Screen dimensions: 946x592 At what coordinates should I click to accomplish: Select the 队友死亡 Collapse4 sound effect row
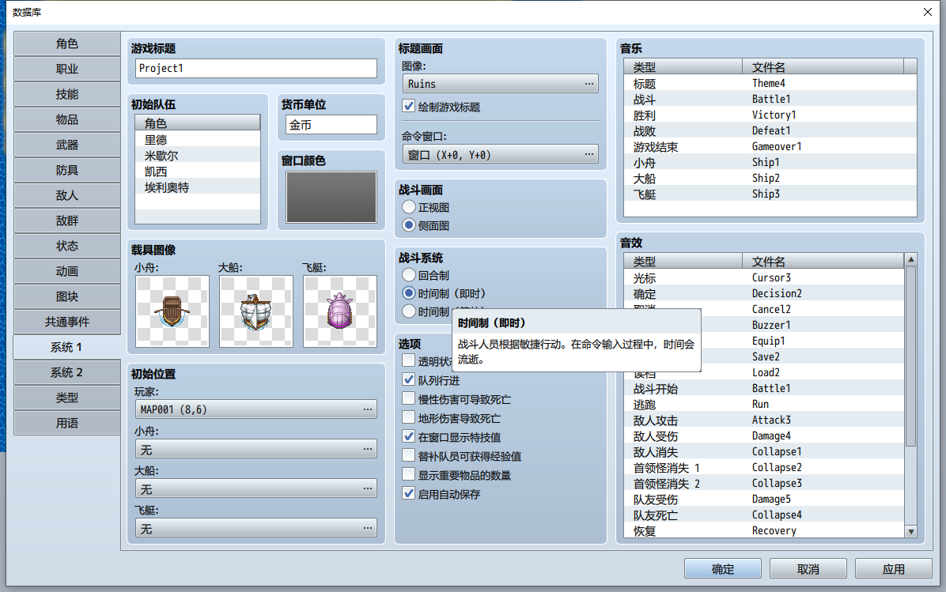click(x=764, y=515)
